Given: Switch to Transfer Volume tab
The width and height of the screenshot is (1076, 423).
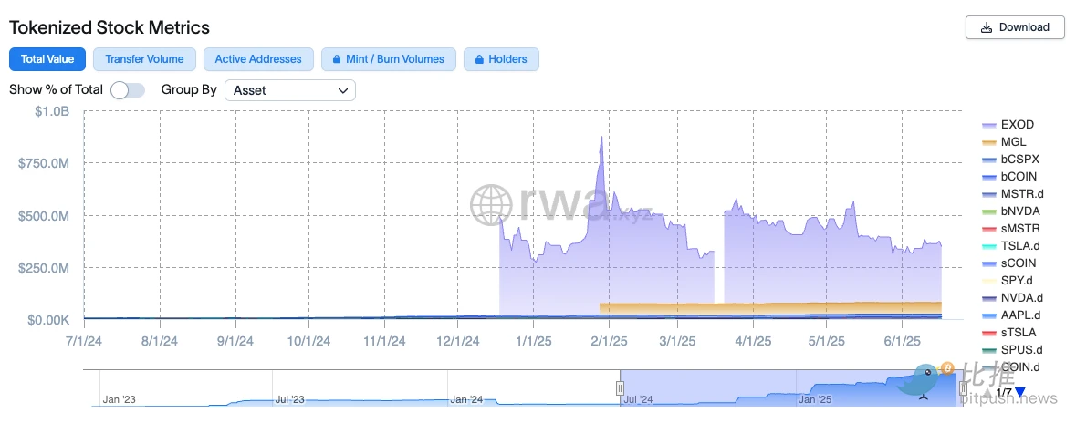Looking at the screenshot, I should coord(144,59).
